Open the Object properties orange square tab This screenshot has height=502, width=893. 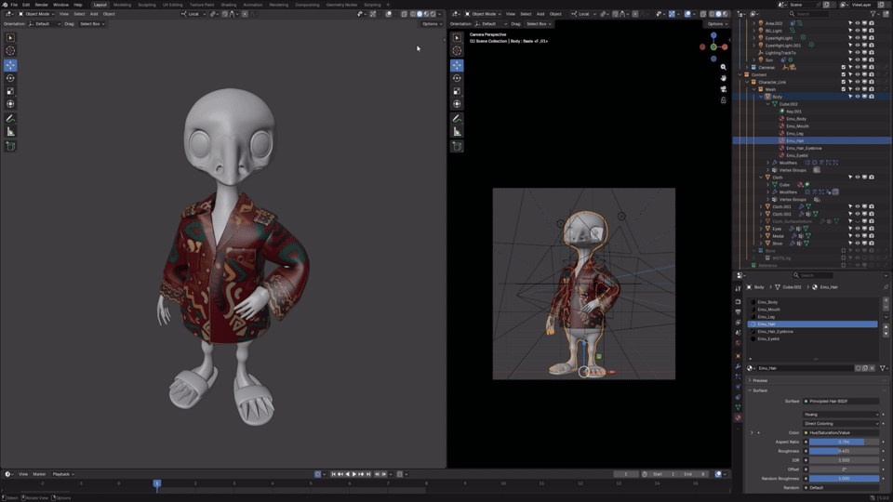click(738, 356)
